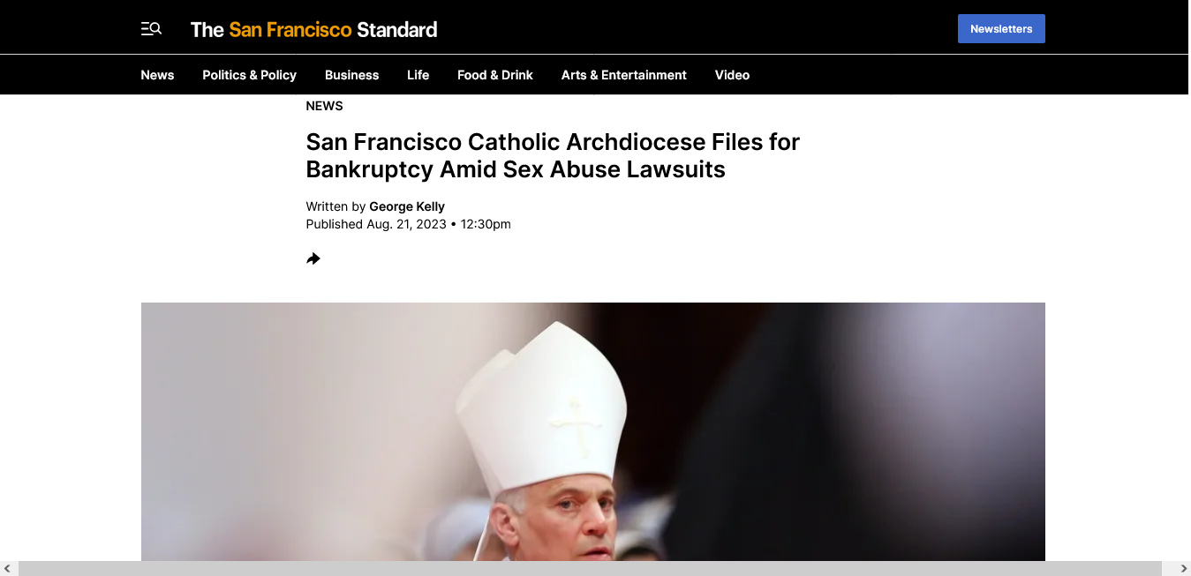Click the horizontal scrollbar left arrow
This screenshot has width=1191, height=576.
click(8, 568)
